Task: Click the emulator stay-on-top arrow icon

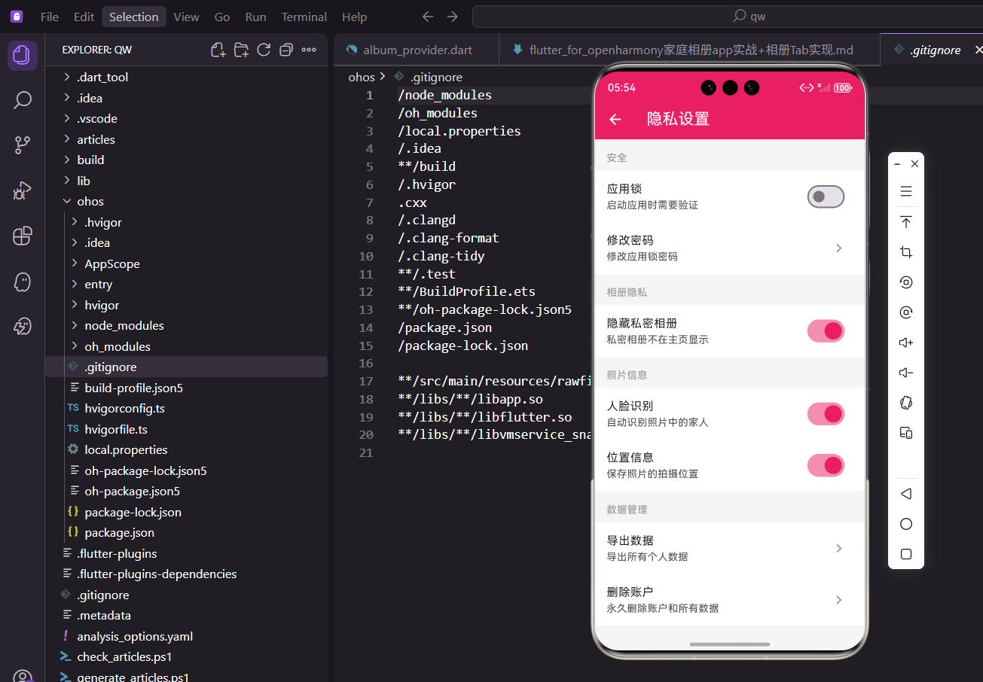Action: click(906, 221)
